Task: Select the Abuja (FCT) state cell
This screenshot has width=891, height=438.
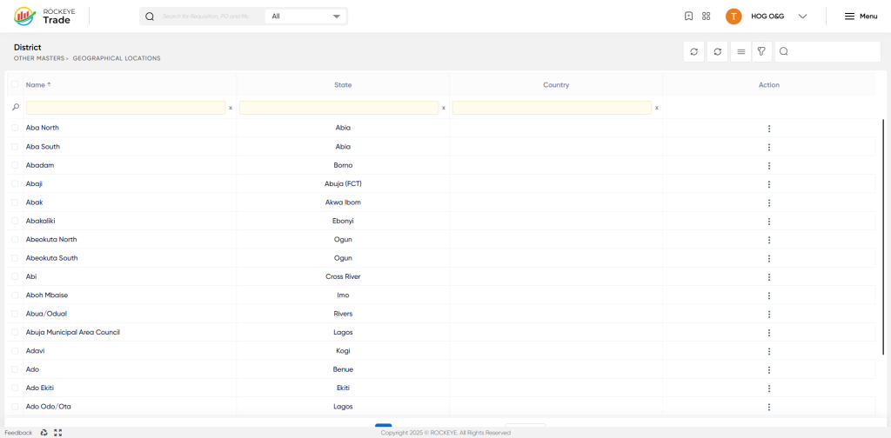Action: [343, 184]
